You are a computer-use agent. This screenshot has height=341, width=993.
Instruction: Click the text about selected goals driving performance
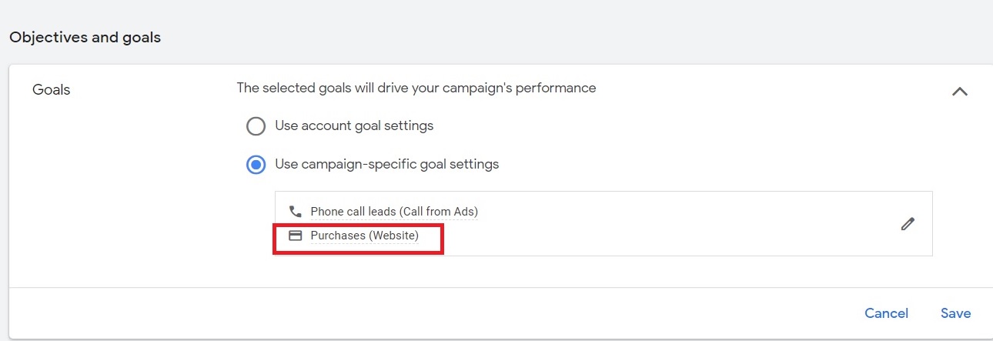[416, 88]
